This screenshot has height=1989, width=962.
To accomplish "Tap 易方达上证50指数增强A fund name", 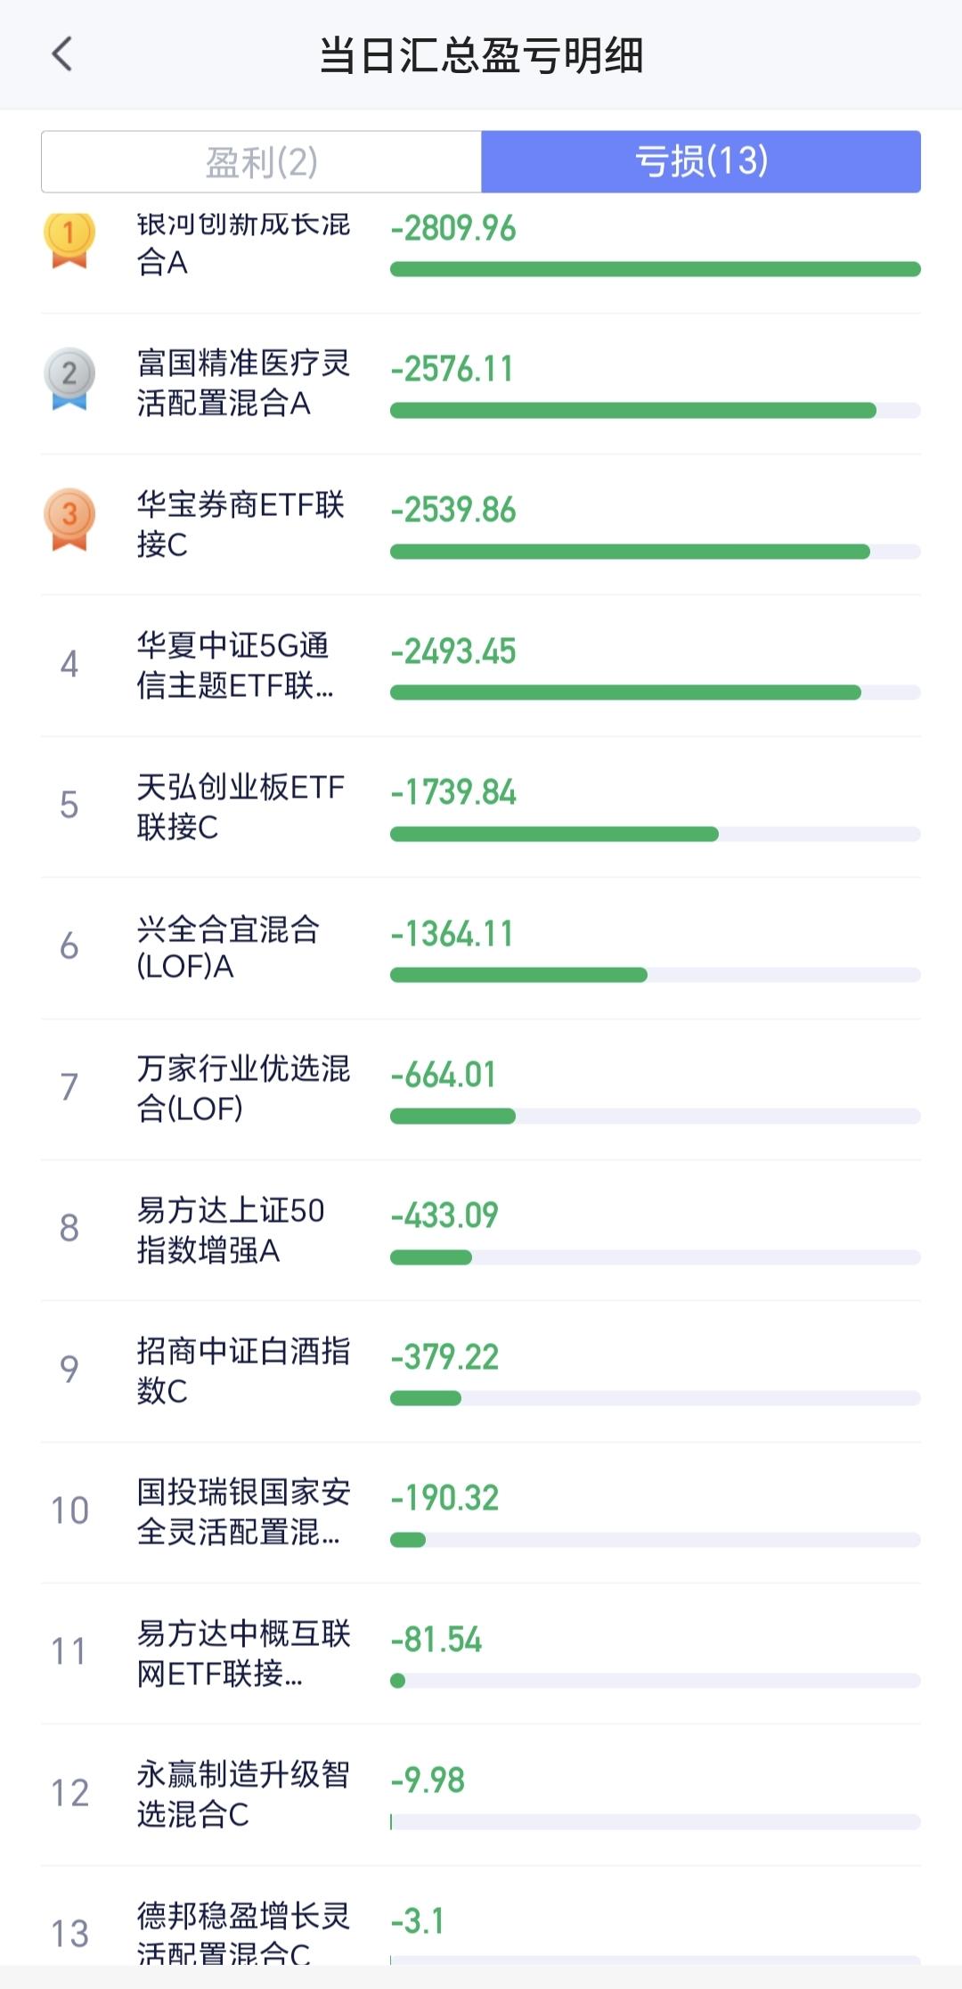I will (231, 1230).
